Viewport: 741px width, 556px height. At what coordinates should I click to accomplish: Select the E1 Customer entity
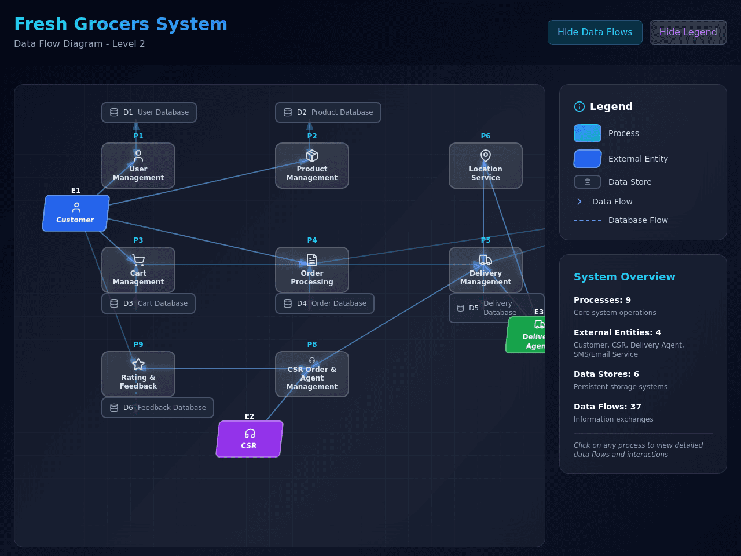click(76, 213)
